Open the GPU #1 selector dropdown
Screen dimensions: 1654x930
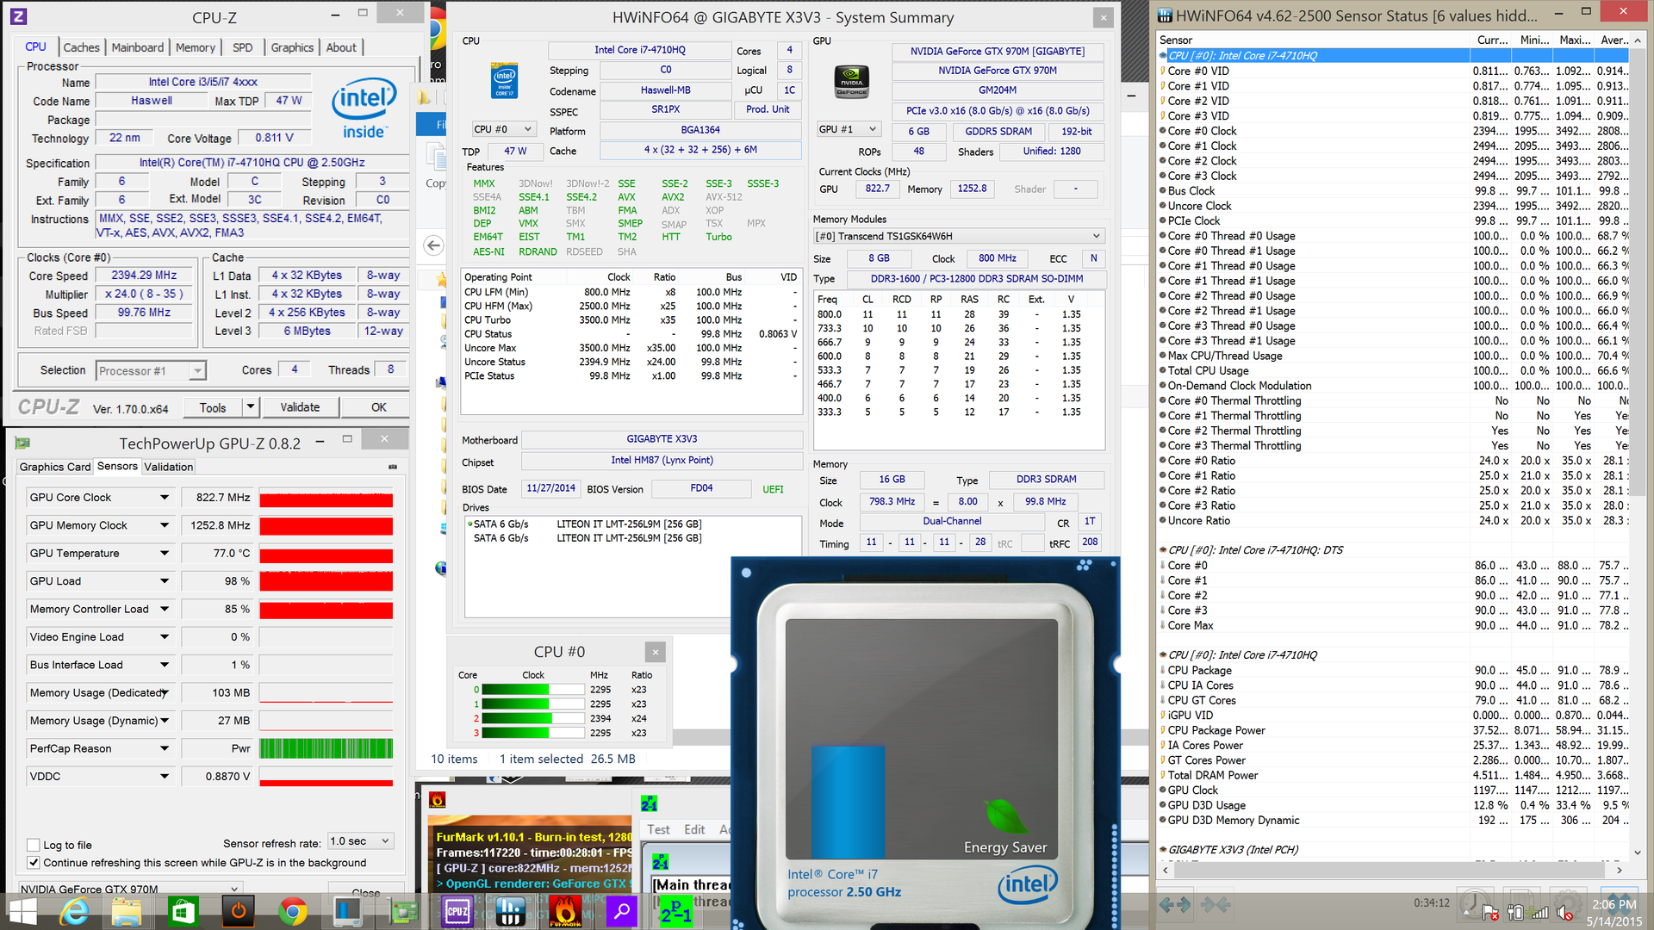pos(849,129)
